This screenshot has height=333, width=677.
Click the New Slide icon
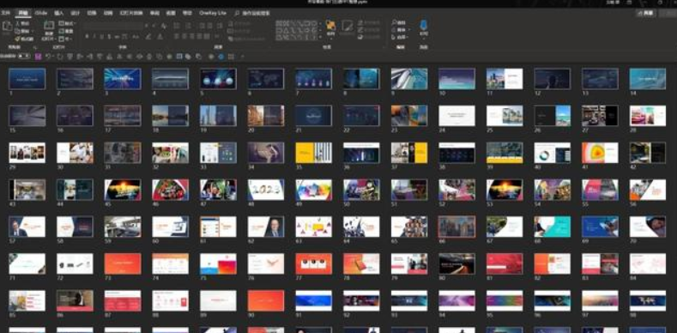click(49, 26)
